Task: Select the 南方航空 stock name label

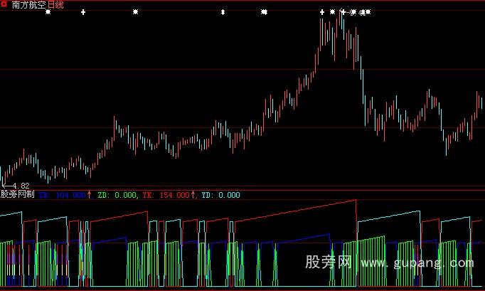Action: pyautogui.click(x=27, y=5)
